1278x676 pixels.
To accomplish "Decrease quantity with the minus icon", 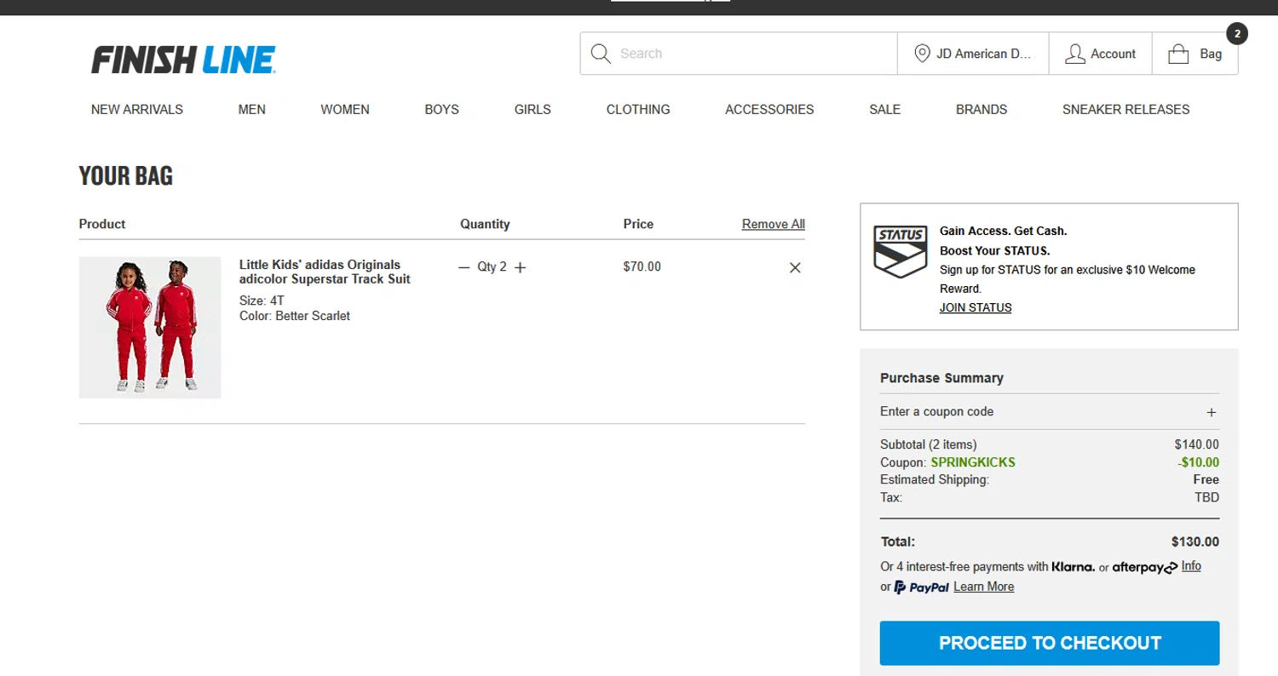I will pos(464,267).
